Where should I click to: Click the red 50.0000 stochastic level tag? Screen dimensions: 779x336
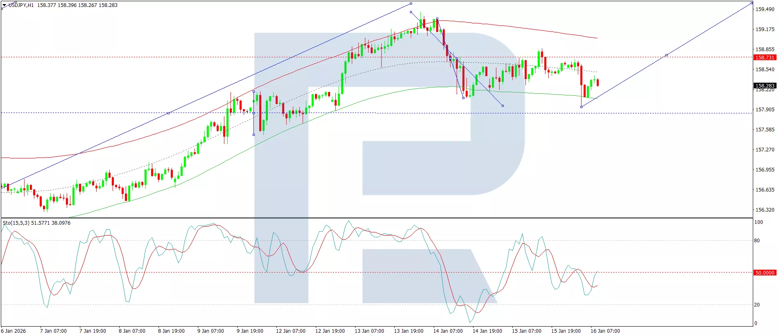(764, 273)
